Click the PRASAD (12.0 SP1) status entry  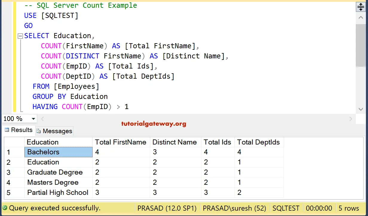click(167, 208)
